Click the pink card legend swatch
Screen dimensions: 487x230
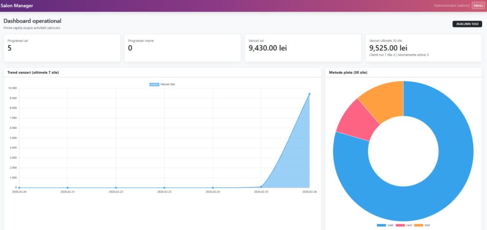[400, 225]
